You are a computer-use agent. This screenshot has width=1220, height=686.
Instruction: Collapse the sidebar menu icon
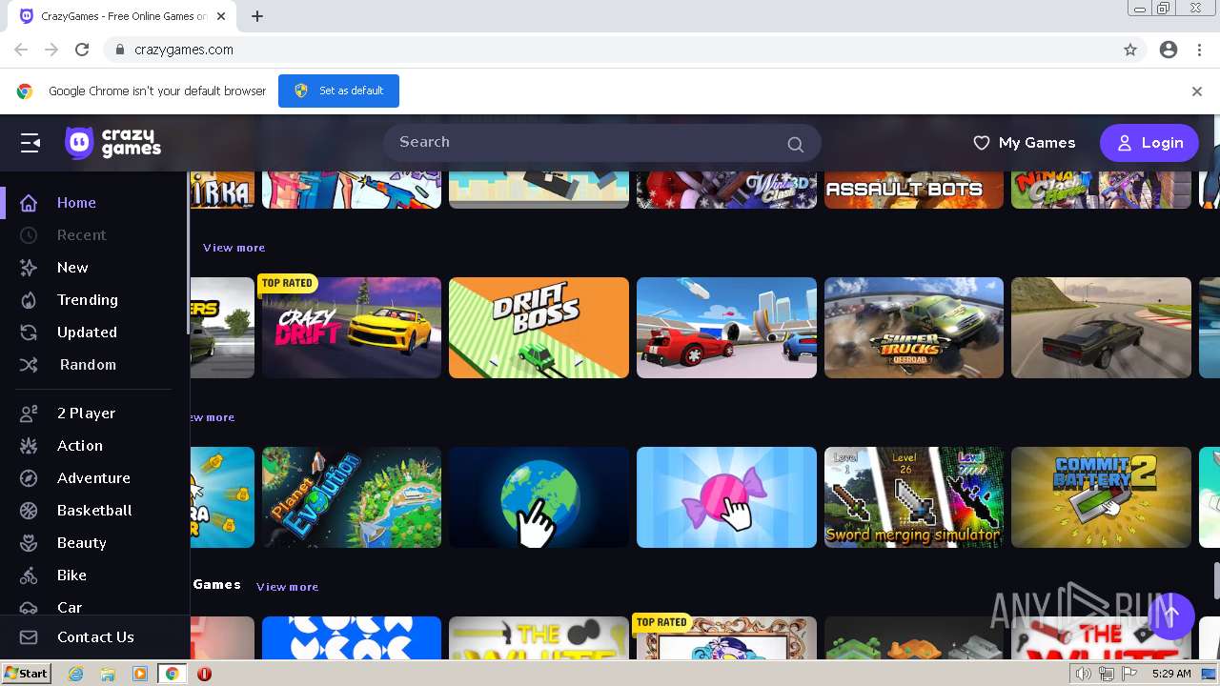(30, 143)
